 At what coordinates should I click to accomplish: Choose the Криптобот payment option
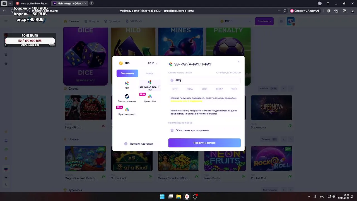click(x=150, y=98)
